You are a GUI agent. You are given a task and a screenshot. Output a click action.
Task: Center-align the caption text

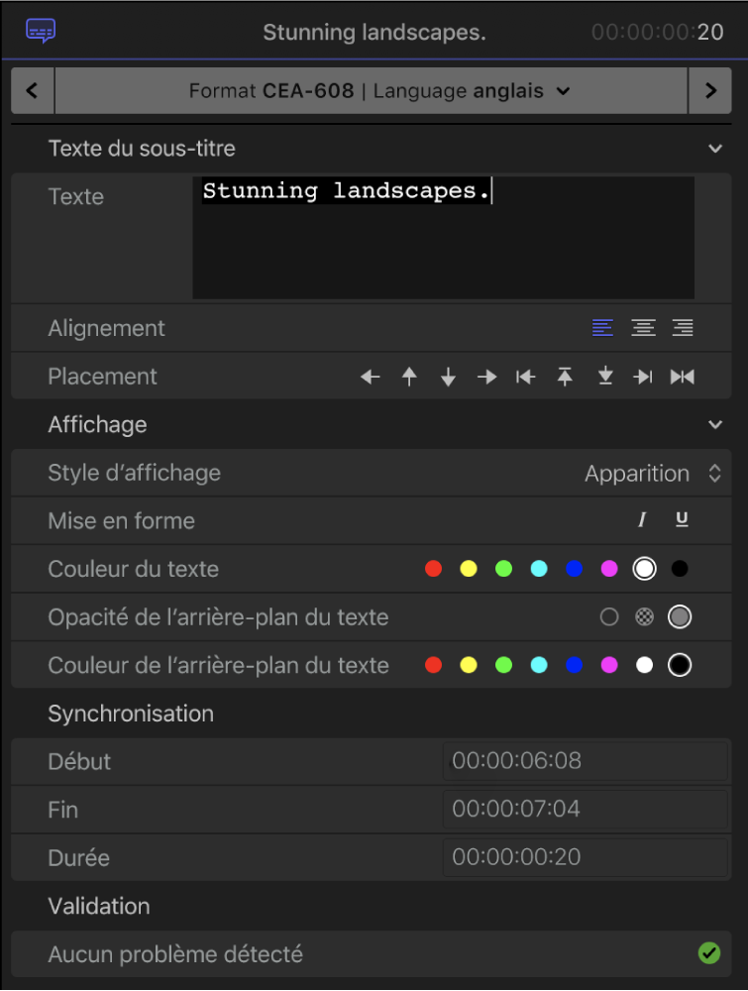click(x=643, y=328)
